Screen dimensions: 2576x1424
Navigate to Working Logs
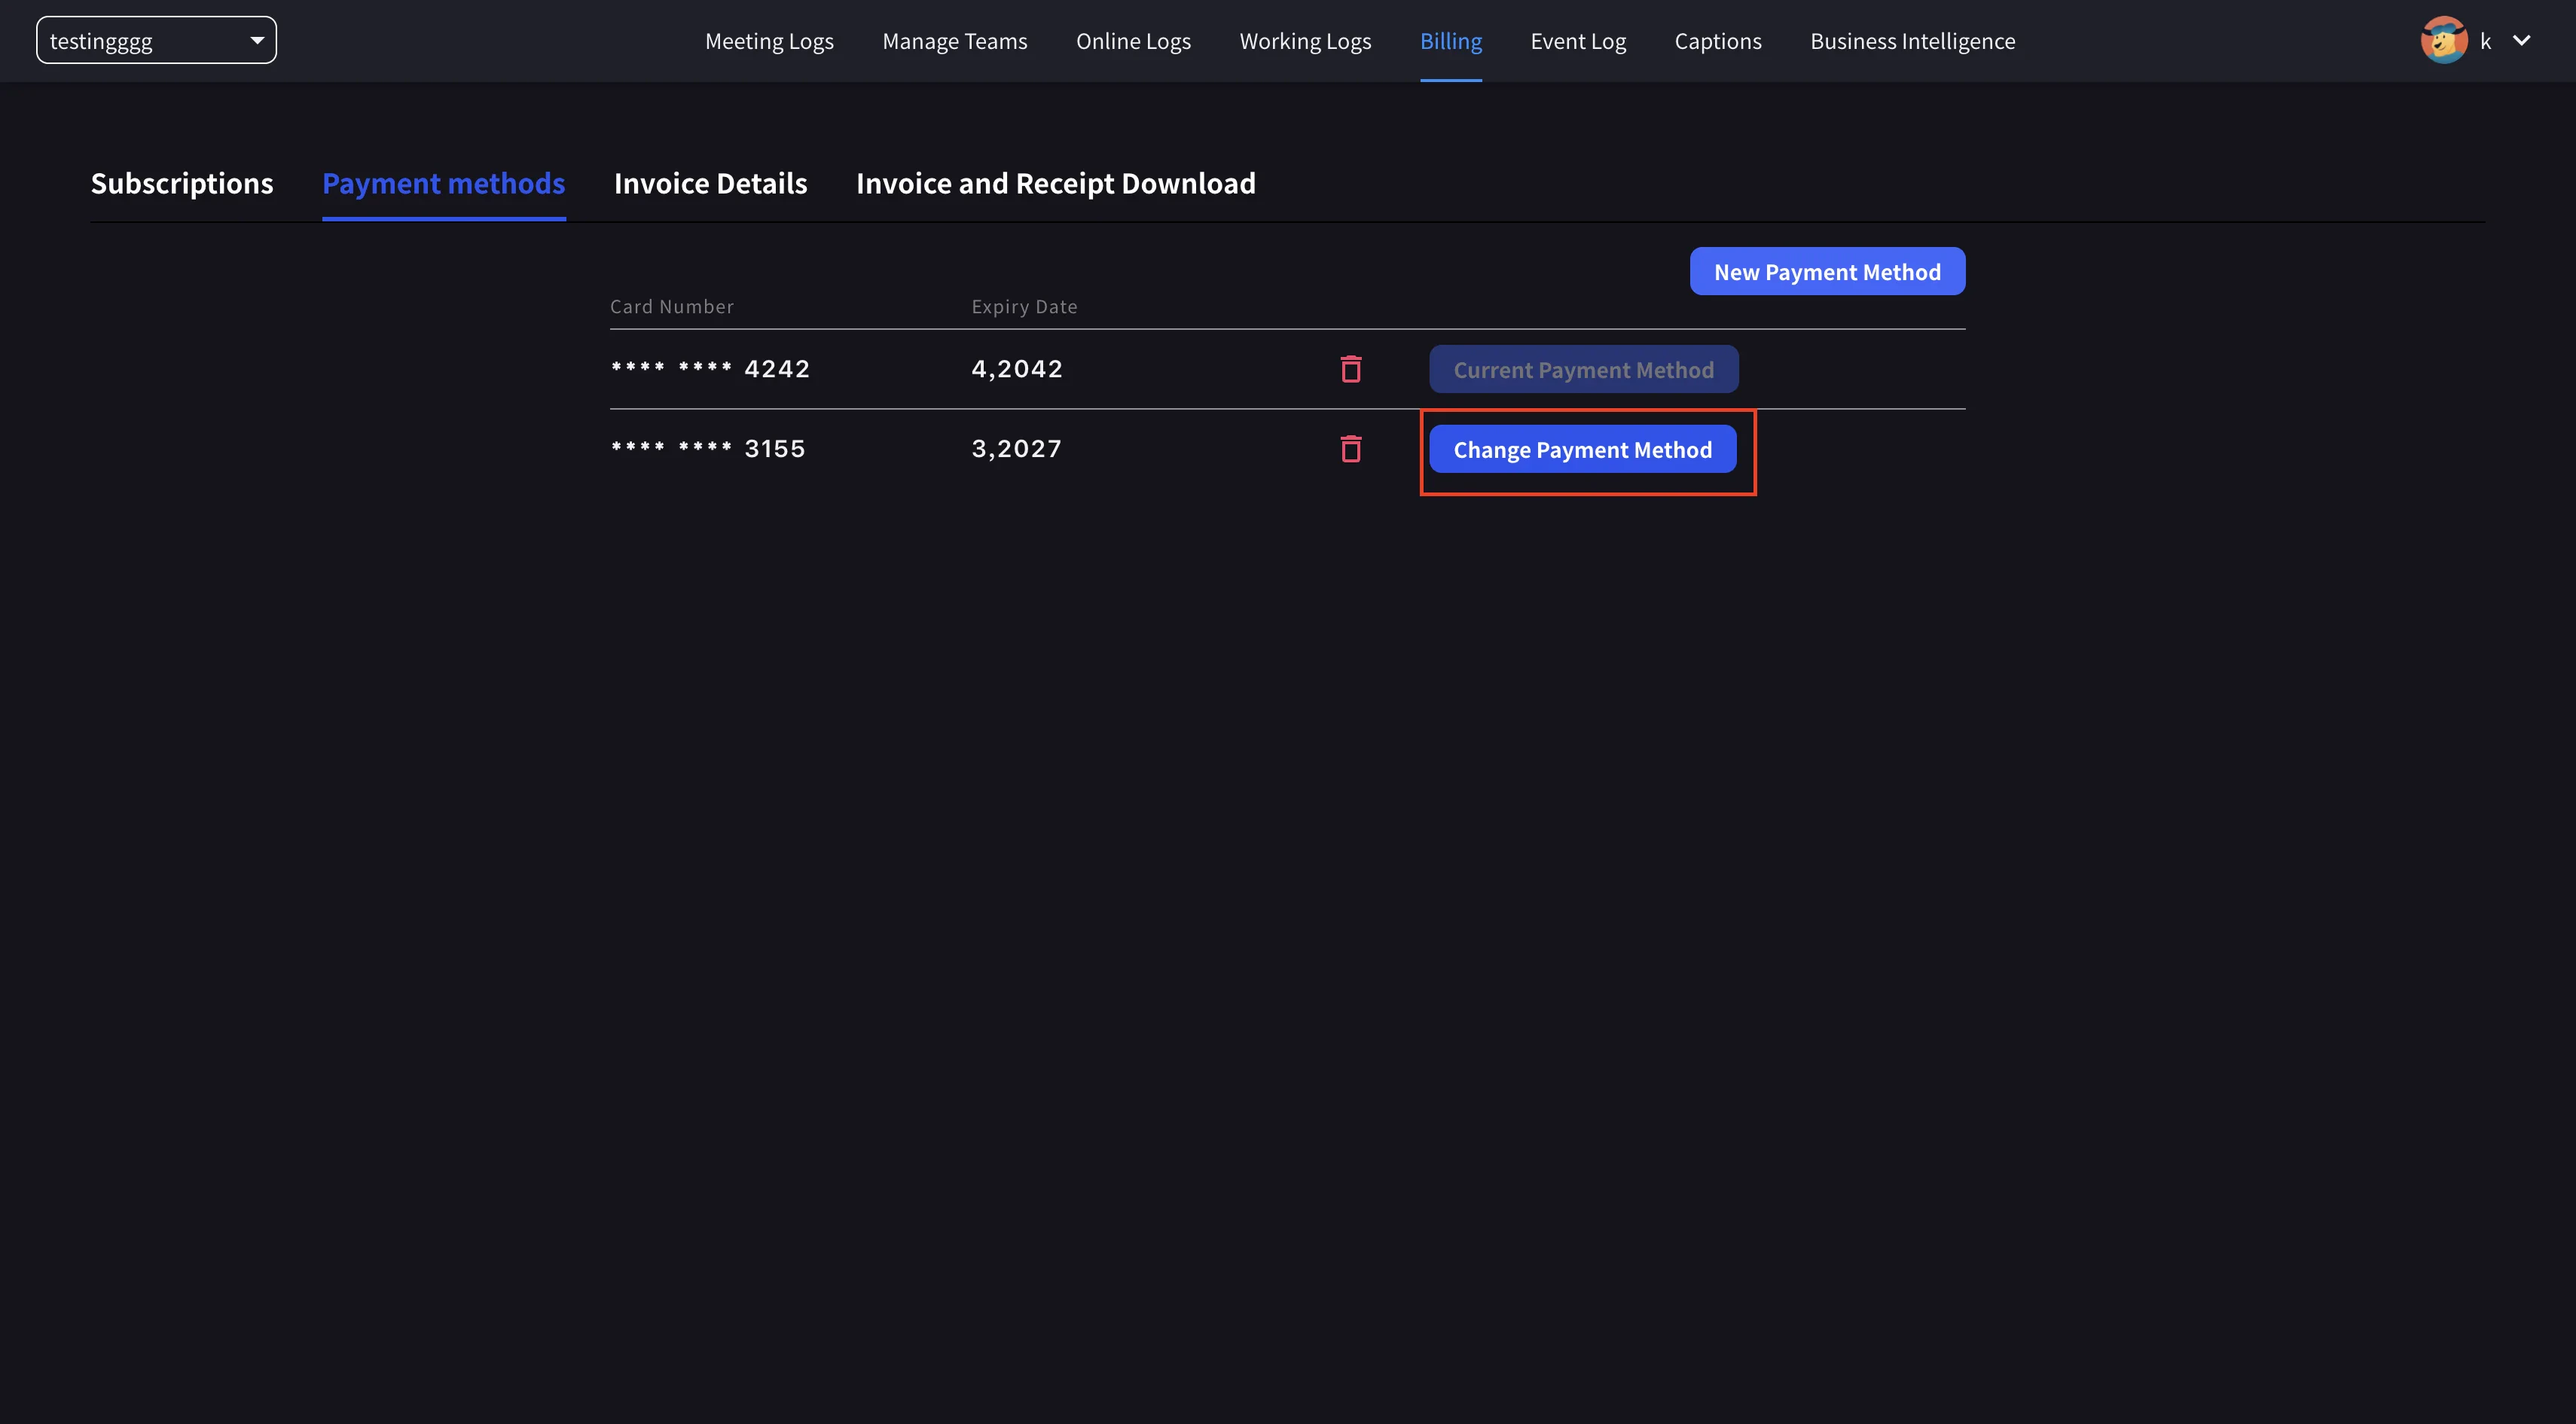1305,41
